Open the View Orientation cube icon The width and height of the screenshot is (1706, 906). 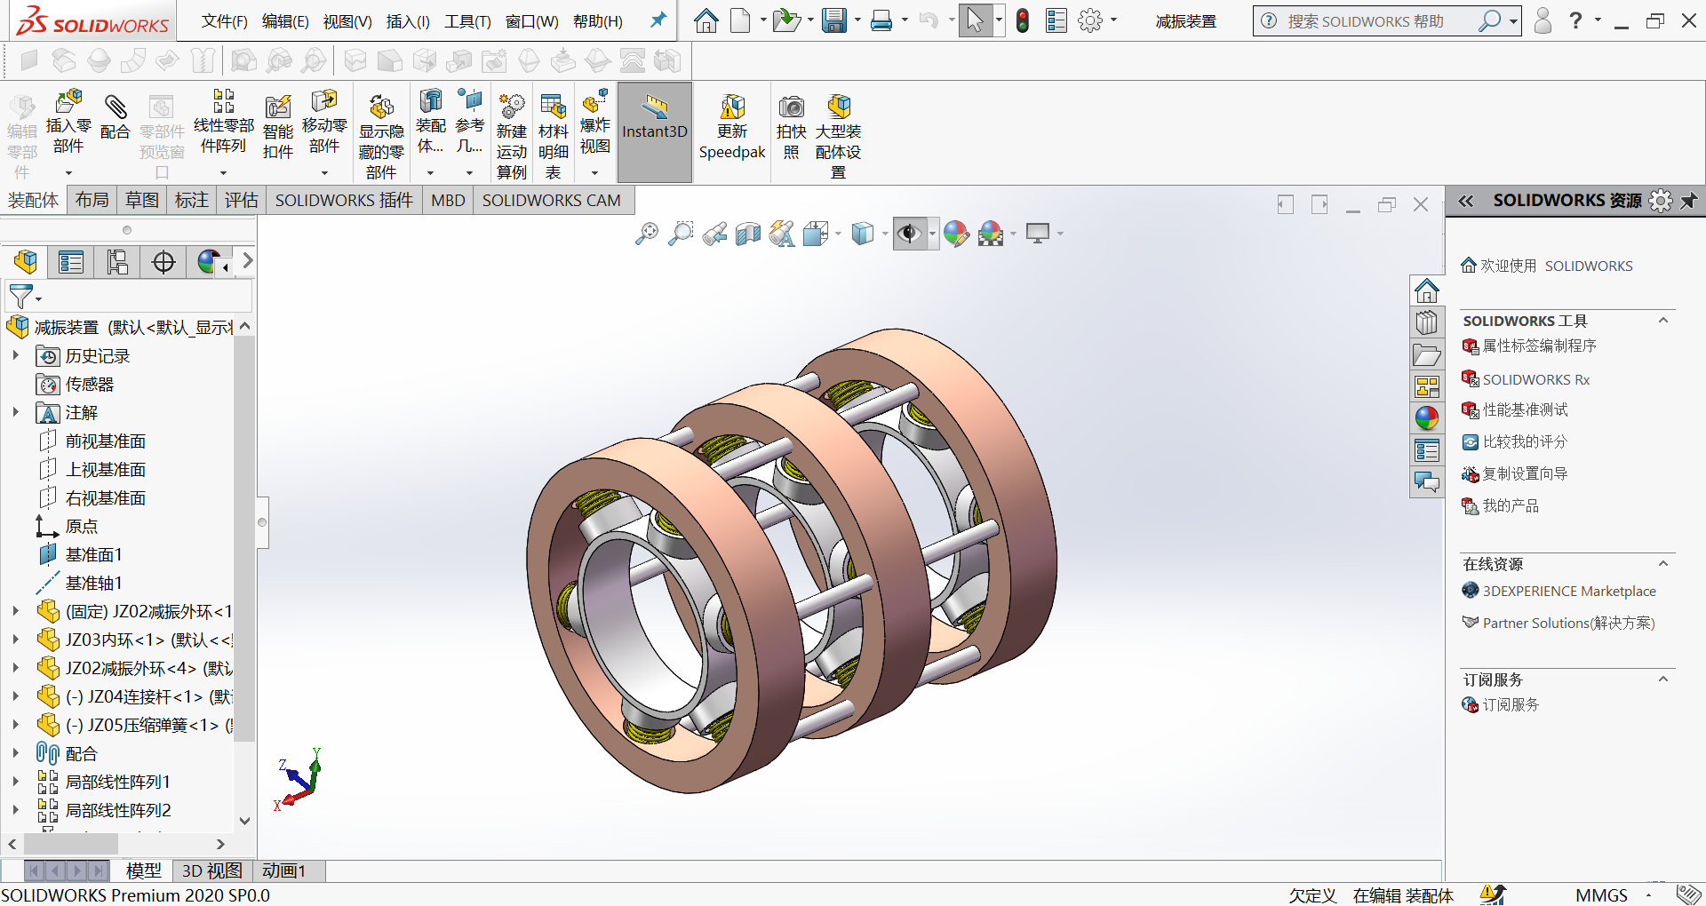click(x=816, y=234)
